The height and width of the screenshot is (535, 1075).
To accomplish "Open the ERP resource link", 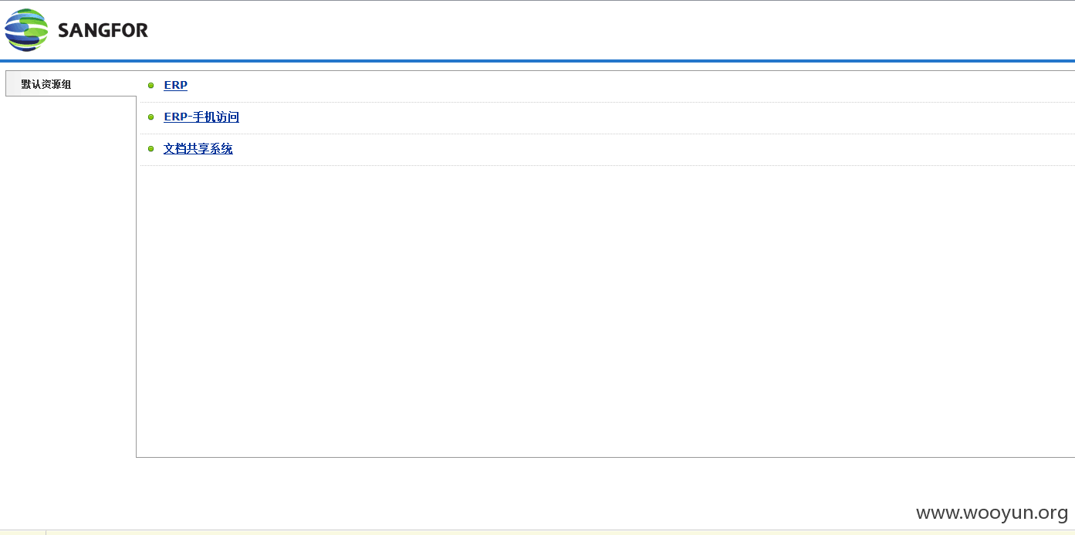I will (175, 85).
